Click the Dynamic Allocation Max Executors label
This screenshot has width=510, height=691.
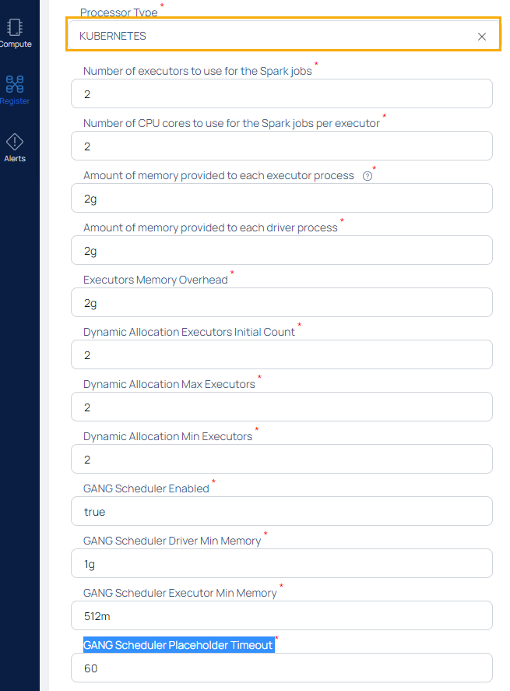click(x=169, y=384)
